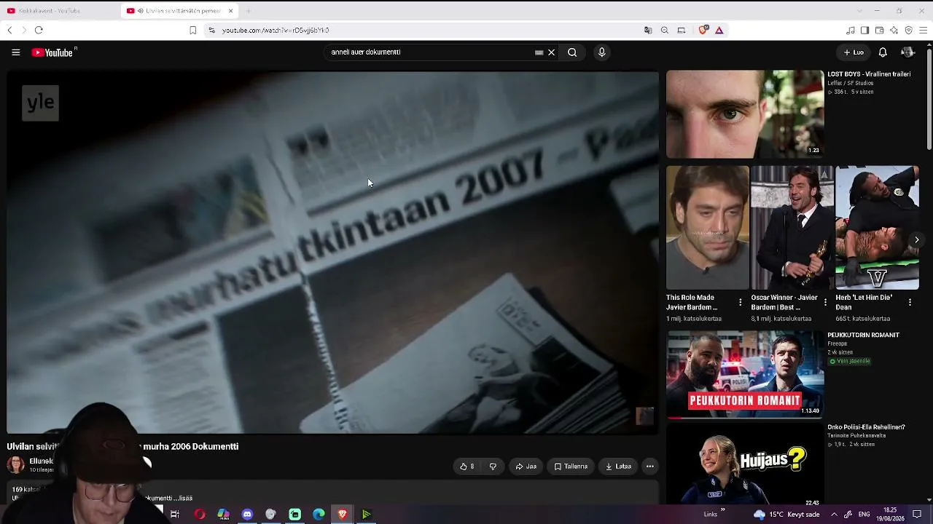Show next shorts with the right chevron
Viewport: 933px width, 524px height.
tap(917, 239)
